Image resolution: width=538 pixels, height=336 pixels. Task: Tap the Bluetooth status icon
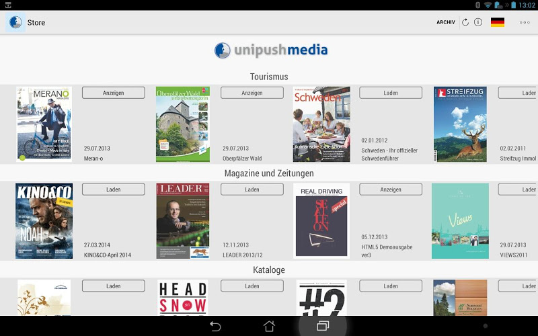point(477,5)
